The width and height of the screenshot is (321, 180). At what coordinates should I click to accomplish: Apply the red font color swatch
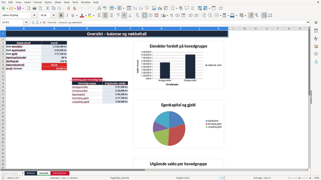(82, 15)
